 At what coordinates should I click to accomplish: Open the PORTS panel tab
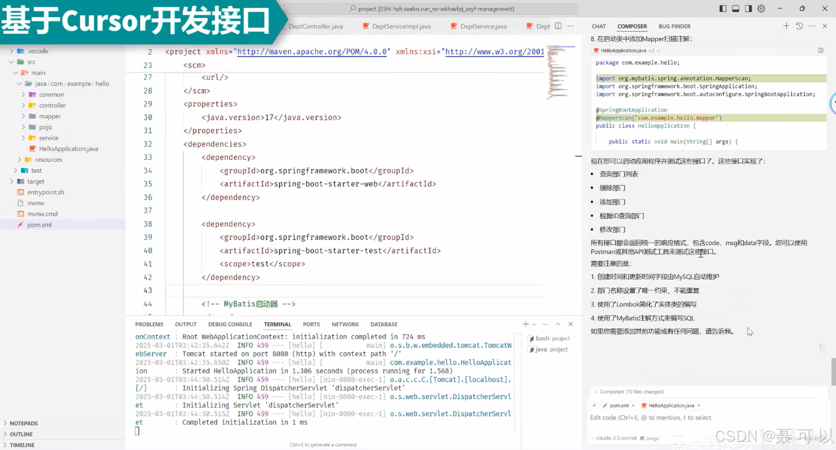click(311, 324)
